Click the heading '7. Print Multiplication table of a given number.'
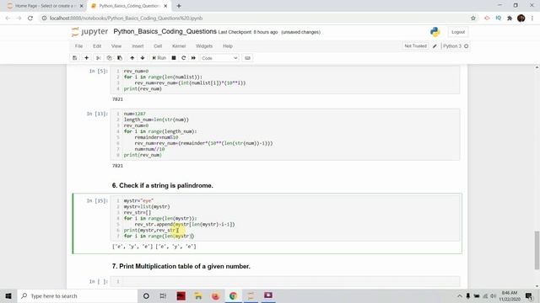 pos(181,266)
